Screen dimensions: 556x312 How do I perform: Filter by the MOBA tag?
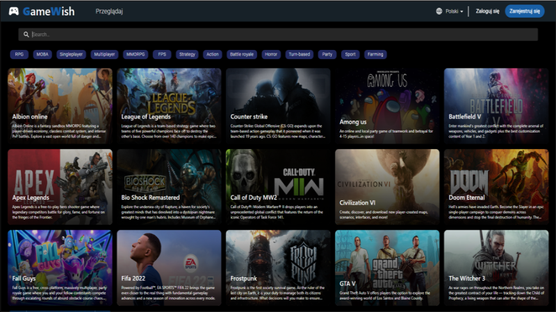42,55
